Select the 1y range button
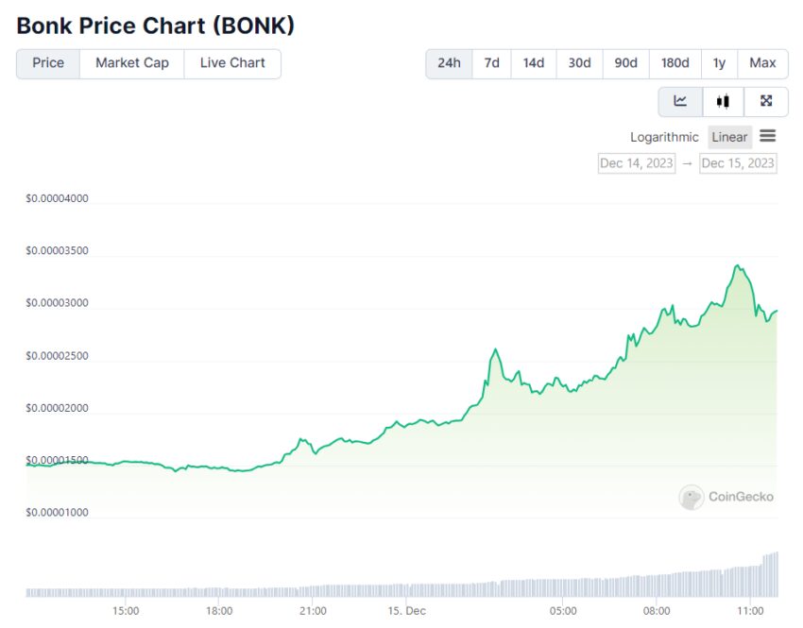The height and width of the screenshot is (628, 803). tap(720, 63)
